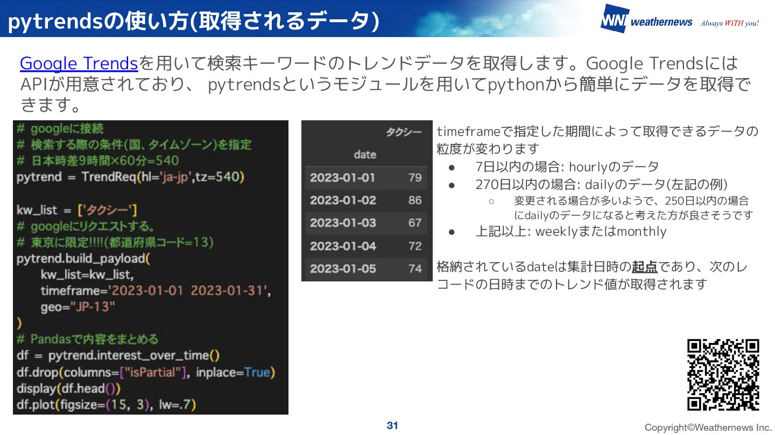Click the timeframe='2023-01-01 2023-01-31' code line
The image size is (775, 435).
pos(156,291)
